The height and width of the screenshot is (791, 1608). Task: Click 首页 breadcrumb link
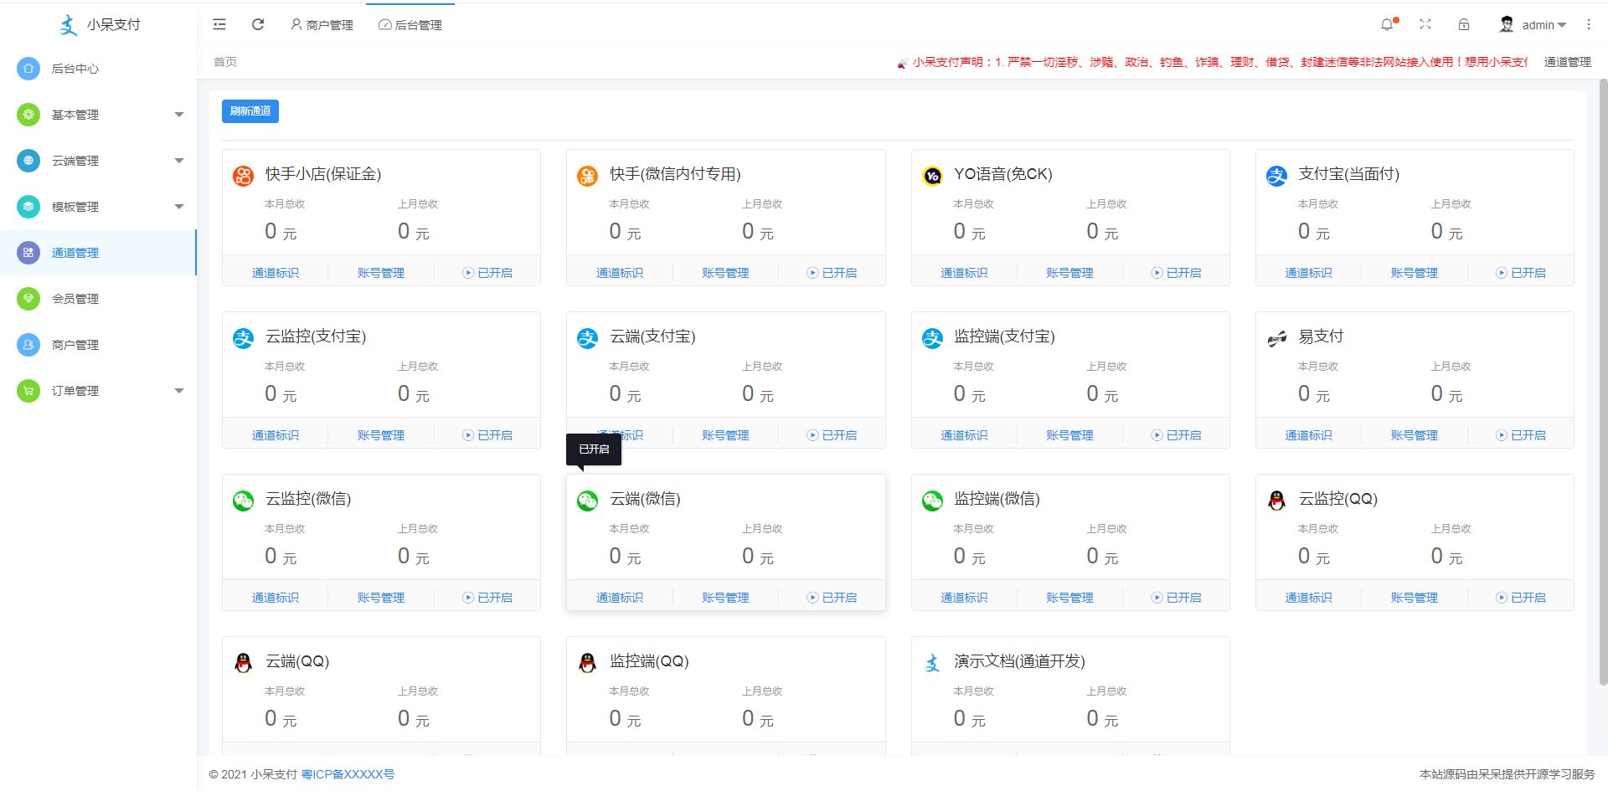[x=225, y=62]
